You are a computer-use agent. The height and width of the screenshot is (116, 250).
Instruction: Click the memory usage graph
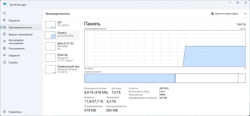165,48
